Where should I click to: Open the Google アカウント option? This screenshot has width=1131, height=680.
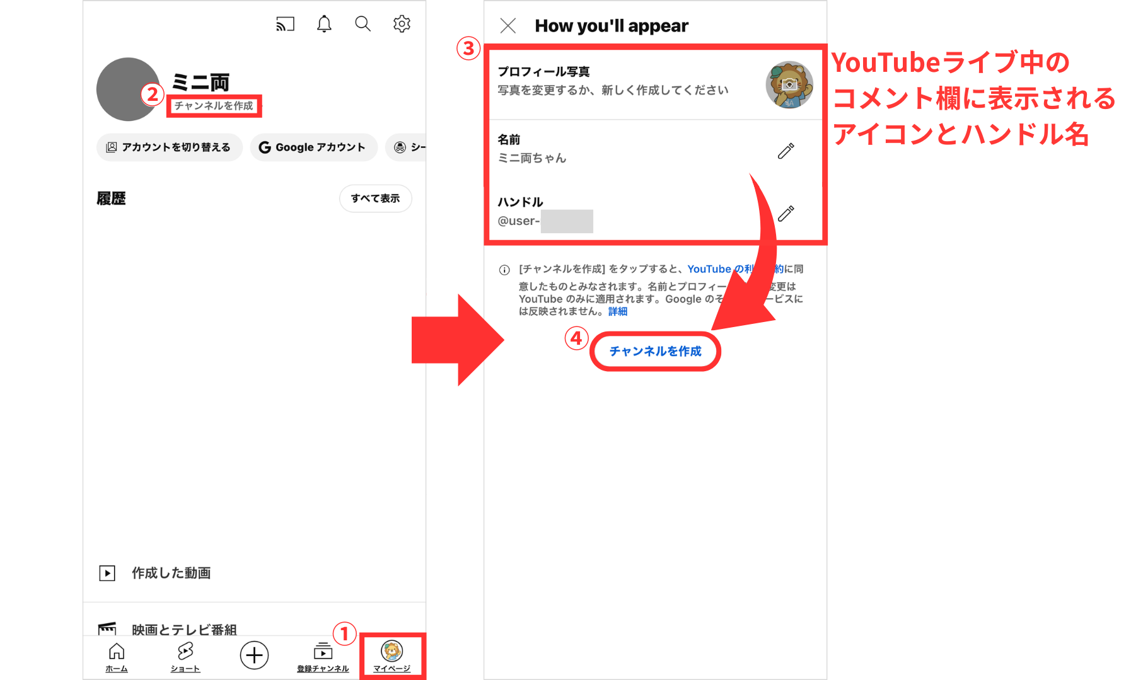(x=313, y=147)
